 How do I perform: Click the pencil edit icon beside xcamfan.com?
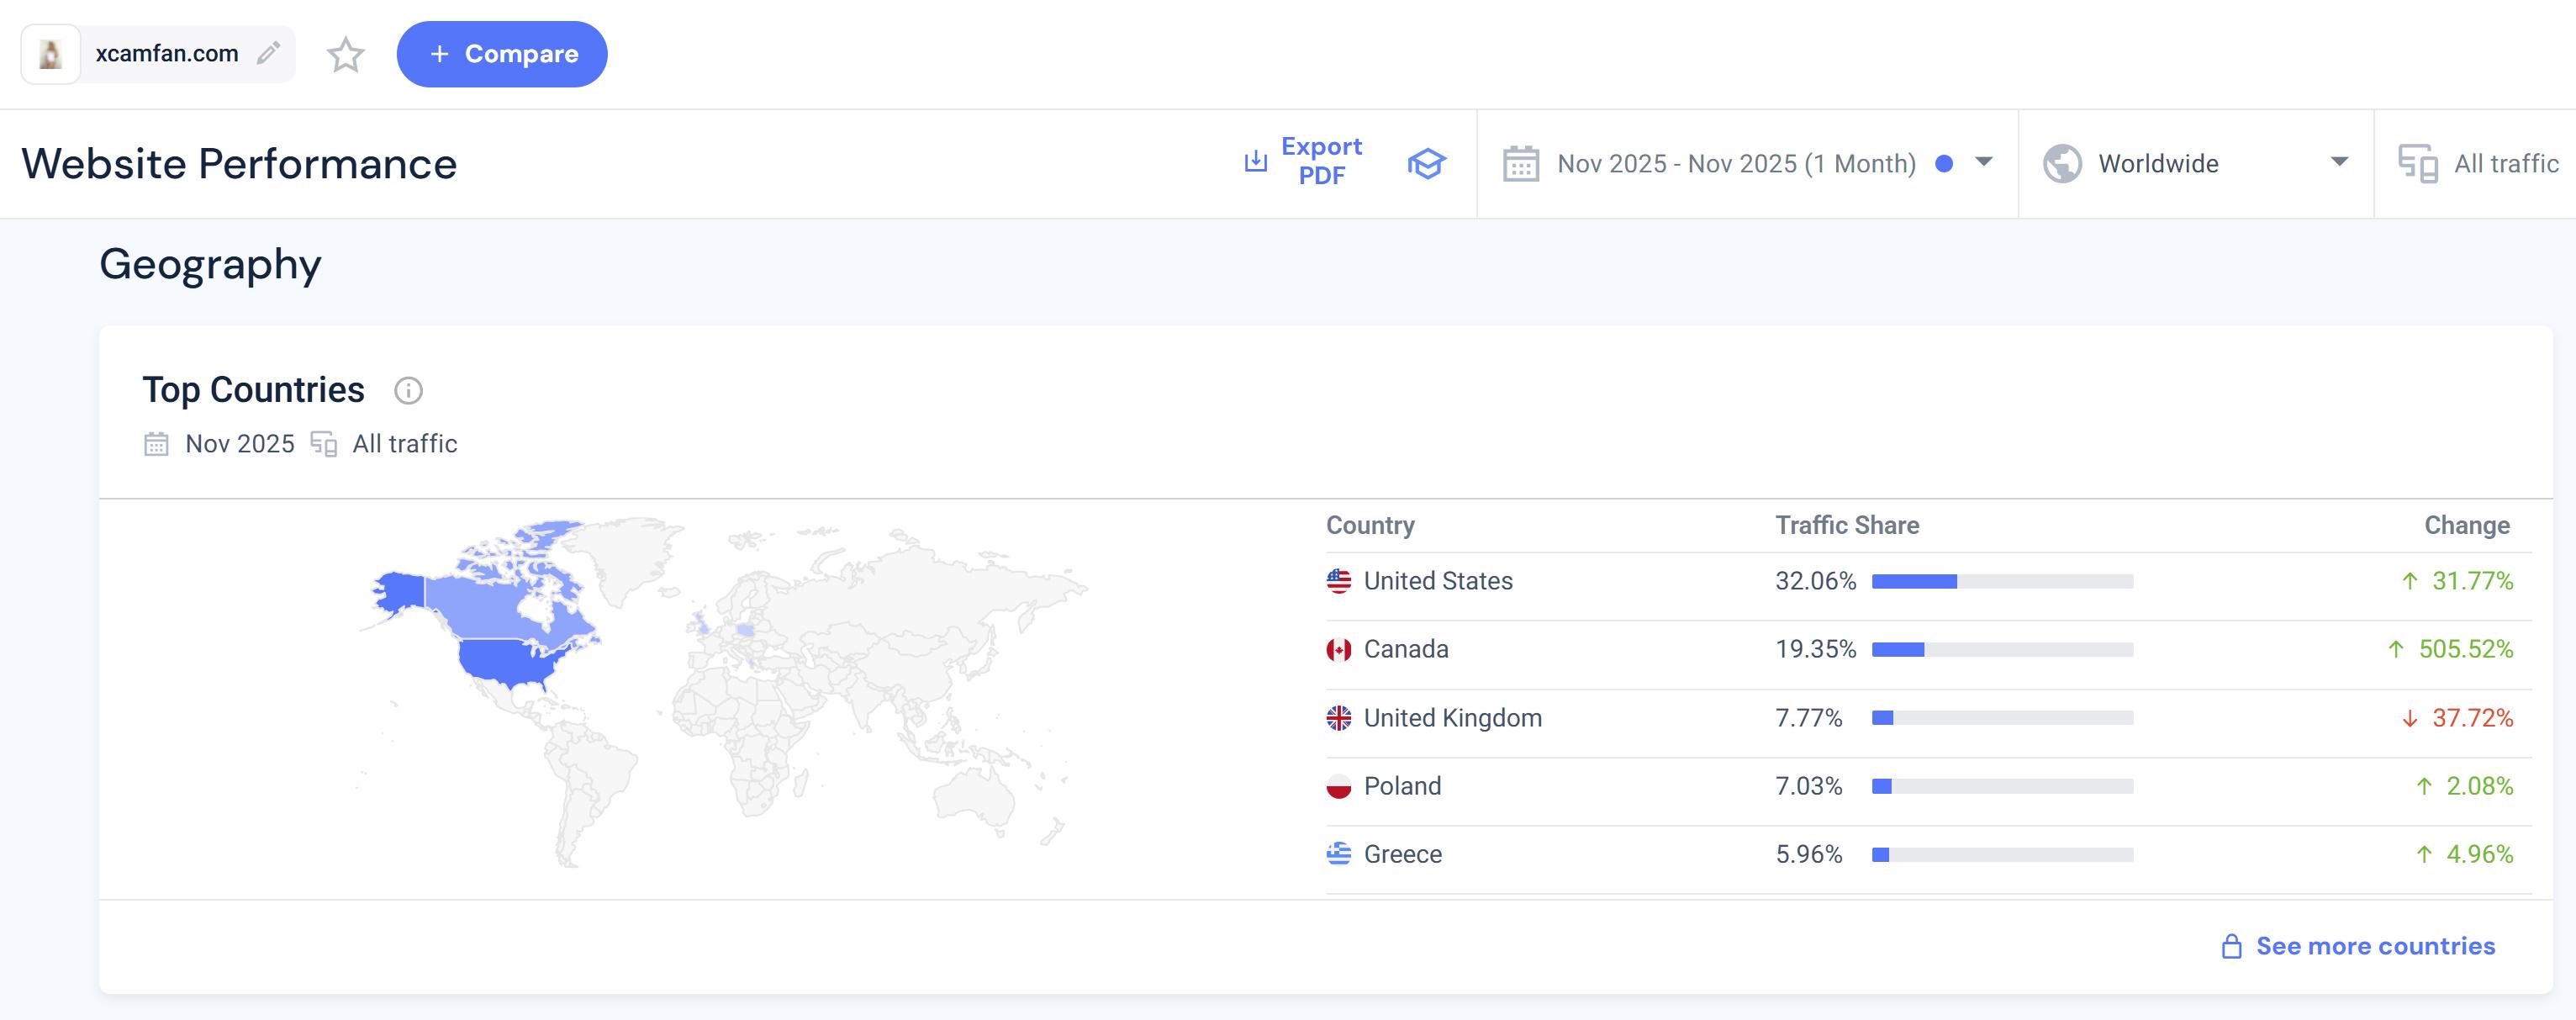tap(268, 53)
